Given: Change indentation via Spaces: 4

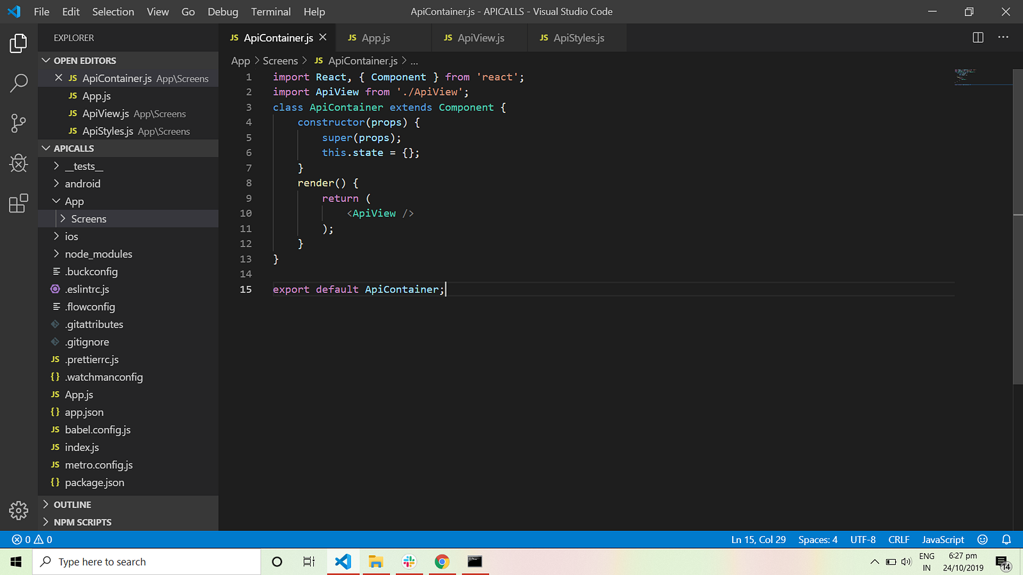Looking at the screenshot, I should coord(818,540).
